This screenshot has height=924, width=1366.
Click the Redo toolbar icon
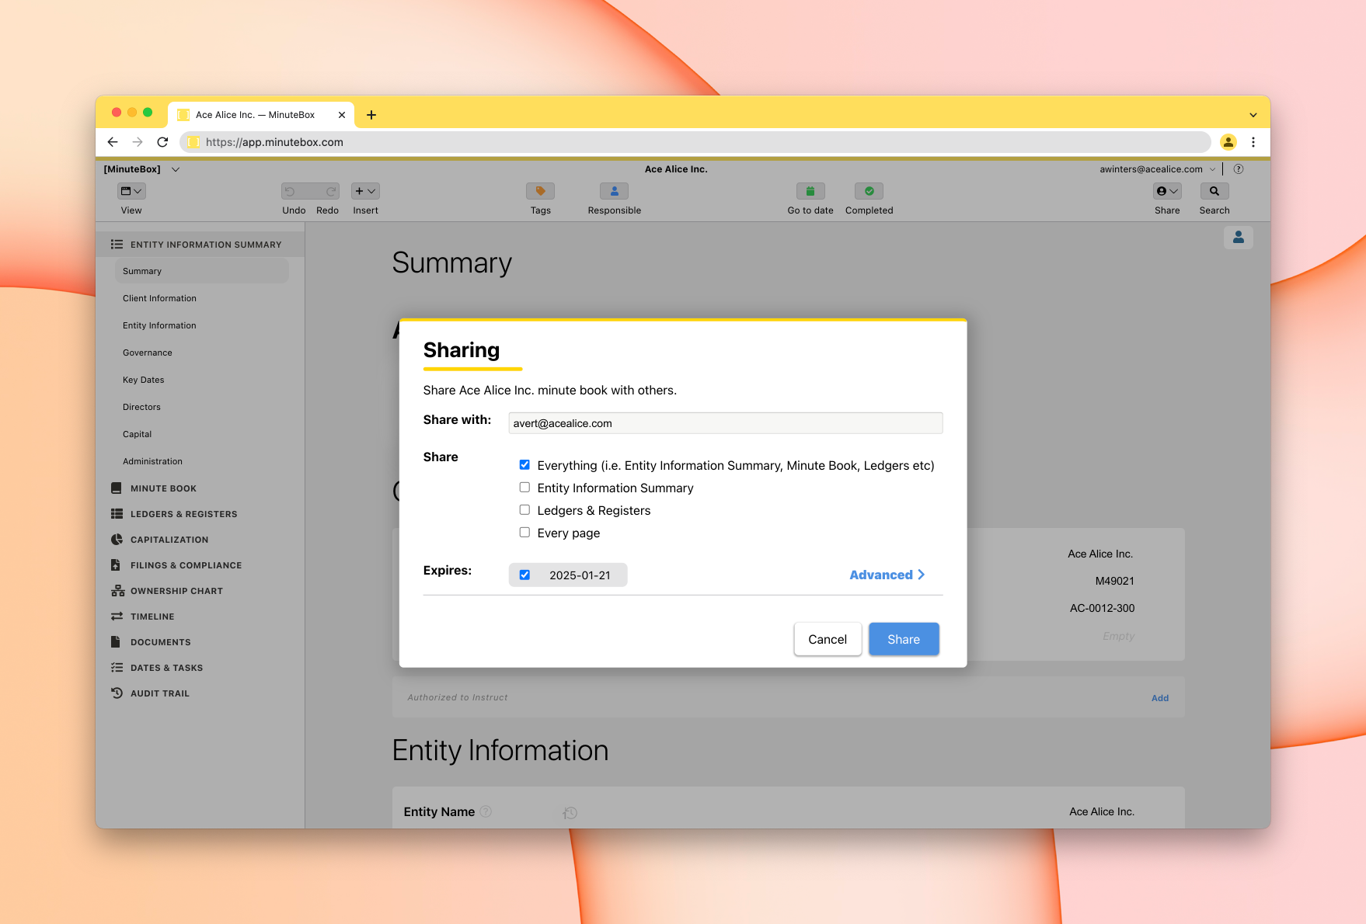click(330, 191)
